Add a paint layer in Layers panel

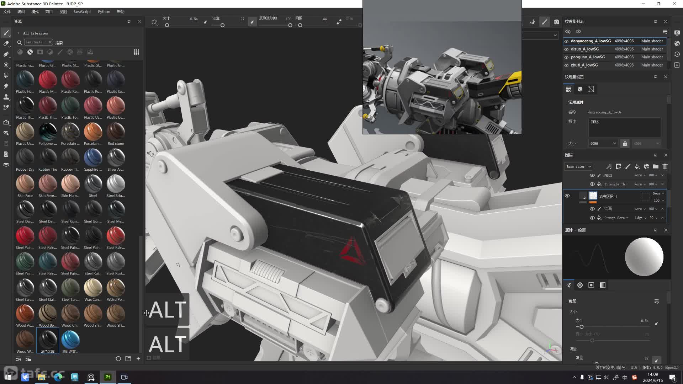(628, 166)
